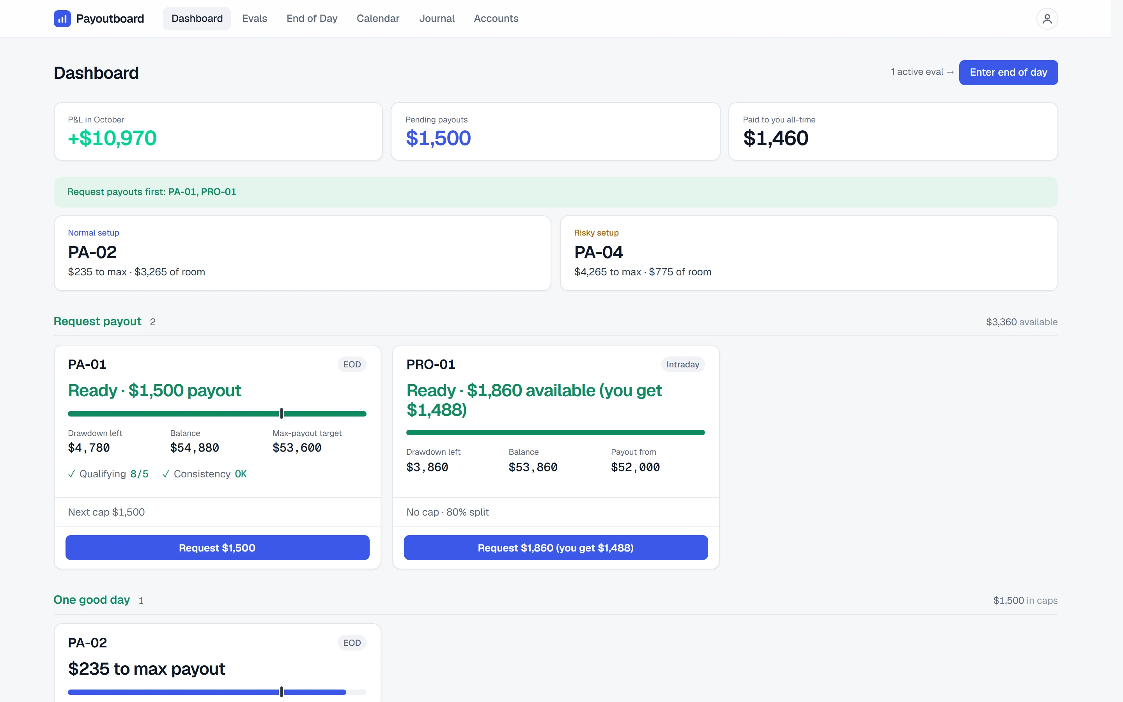Image resolution: width=1123 pixels, height=702 pixels.
Task: Switch to the Accounts tab
Action: click(496, 19)
